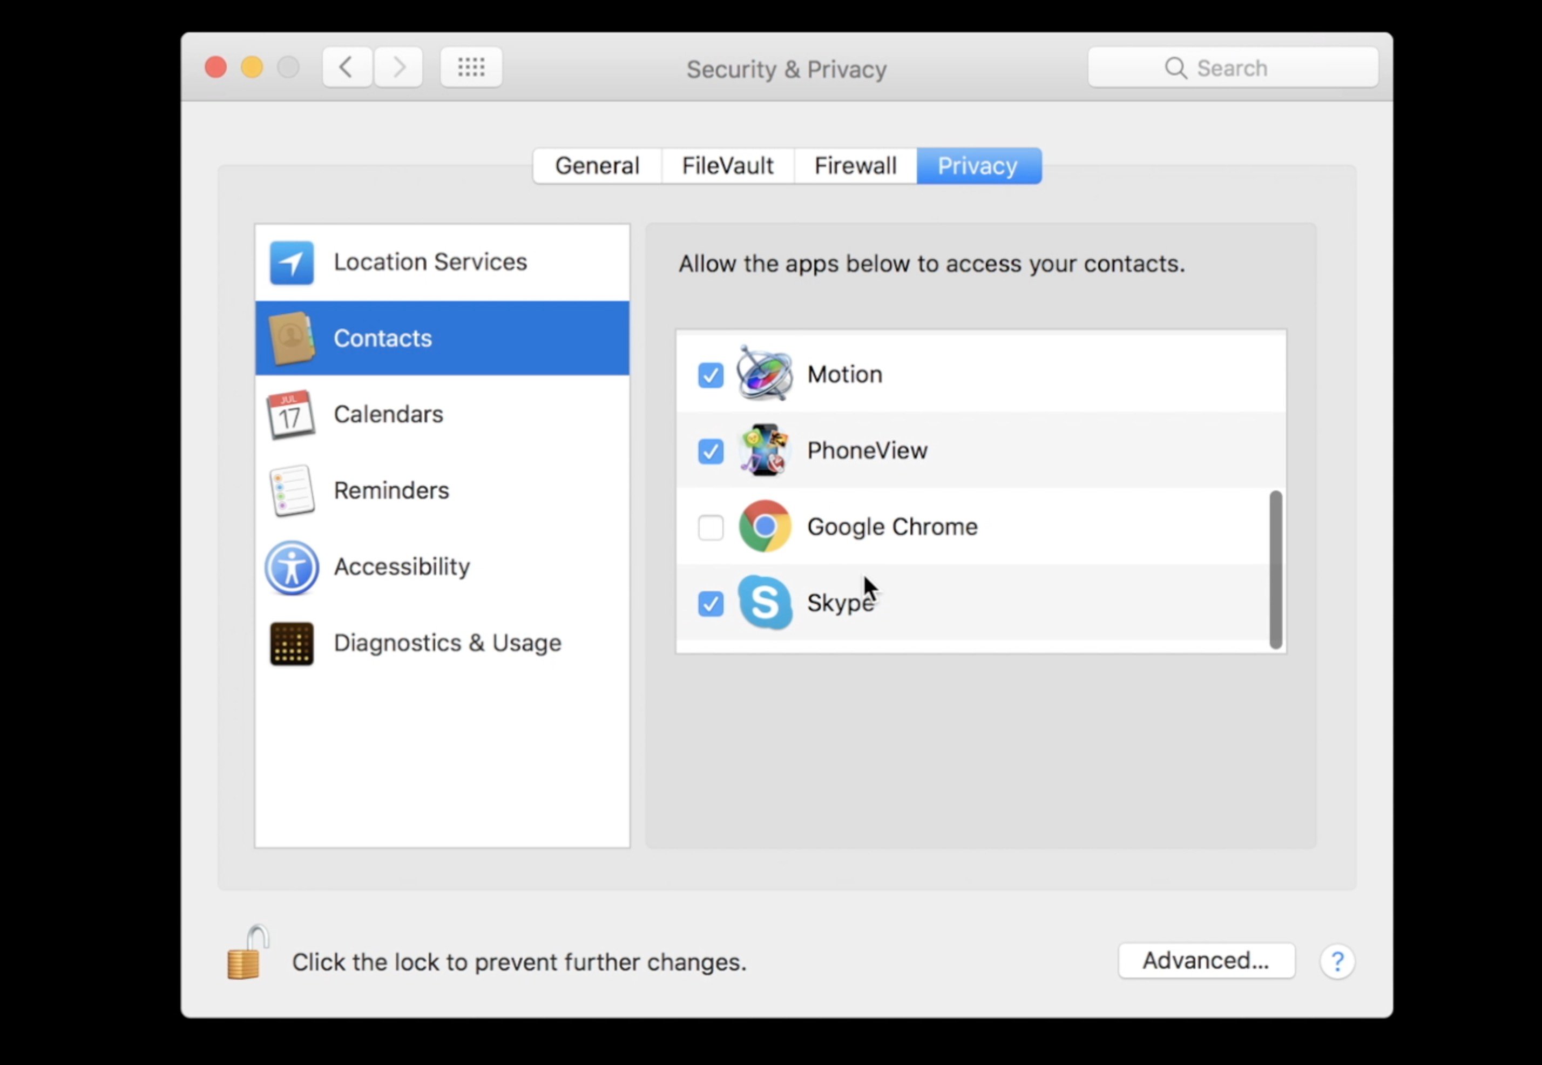Select Diagnostics & Usage label
This screenshot has width=1542, height=1065.
(448, 643)
